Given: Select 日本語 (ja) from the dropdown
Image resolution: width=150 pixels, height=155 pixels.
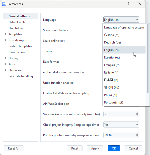Looking at the screenshot, I should coord(111,80).
